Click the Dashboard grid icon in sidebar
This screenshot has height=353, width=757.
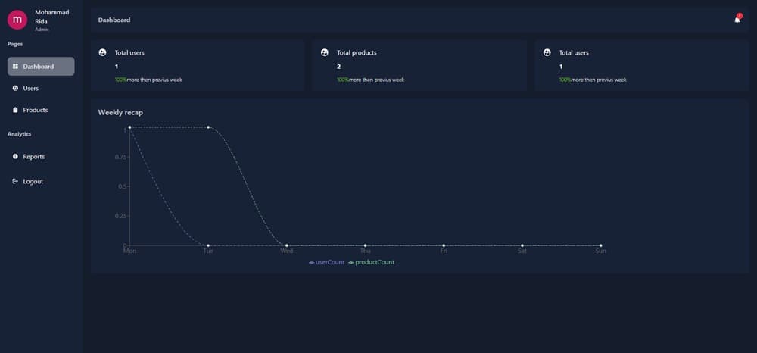15,67
